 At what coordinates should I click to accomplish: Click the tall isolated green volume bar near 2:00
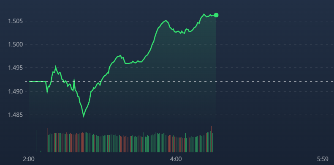36,141
